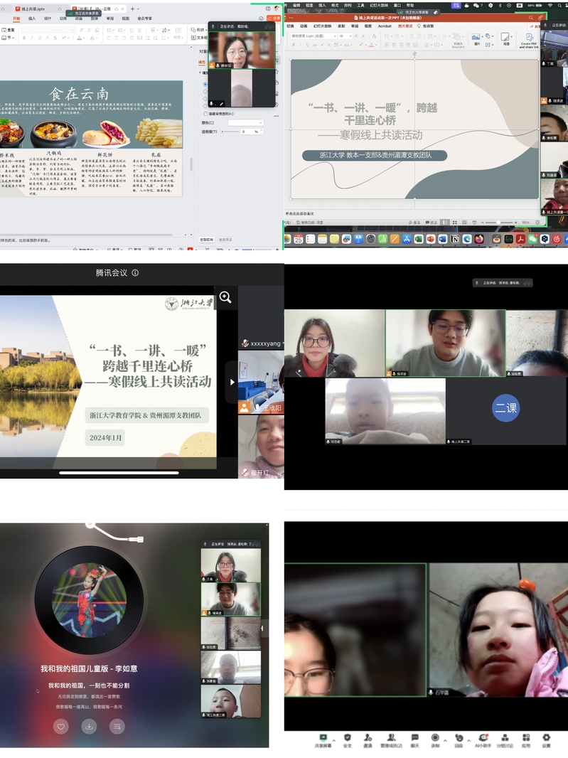Enable the 隐藏背景图形 checkbox
Viewport: 568px width, 758px height.
pos(205,114)
